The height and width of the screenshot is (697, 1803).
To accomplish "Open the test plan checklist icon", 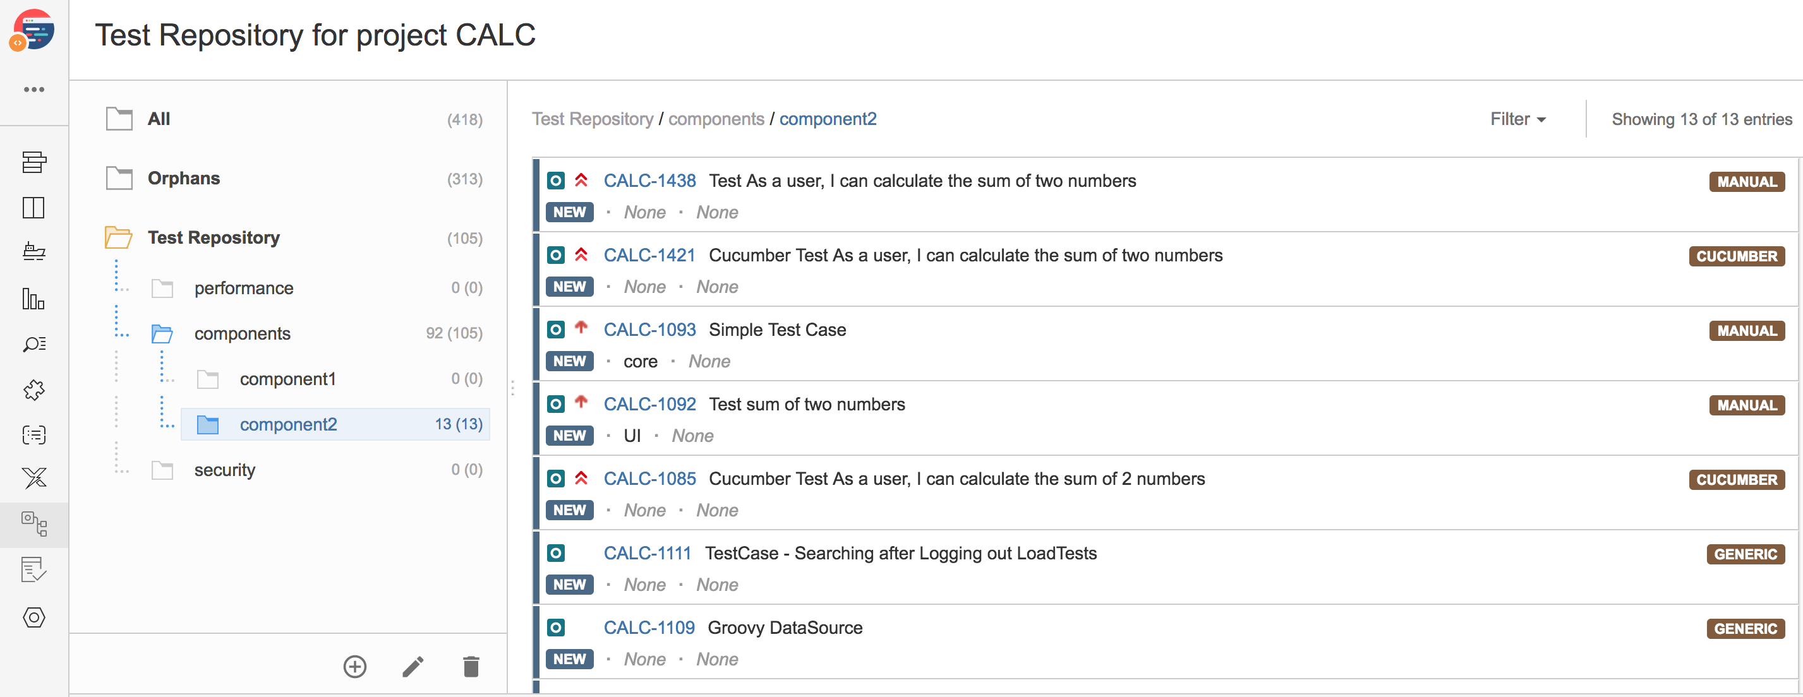I will 33,569.
